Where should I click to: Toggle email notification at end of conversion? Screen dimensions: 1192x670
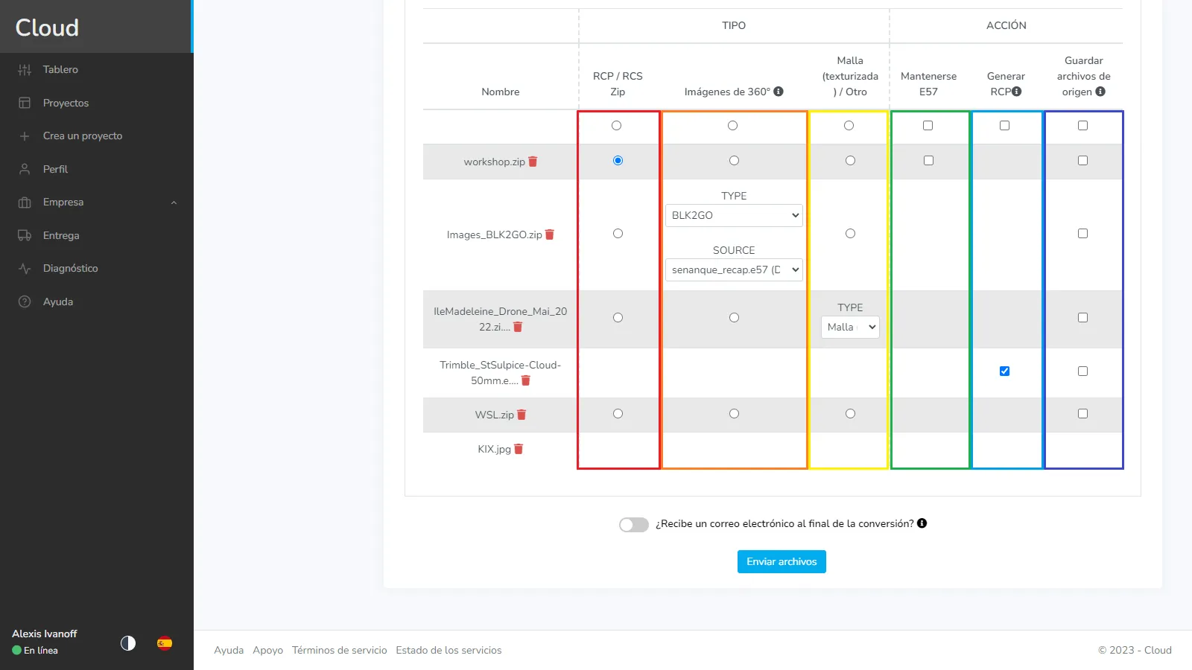(x=634, y=525)
